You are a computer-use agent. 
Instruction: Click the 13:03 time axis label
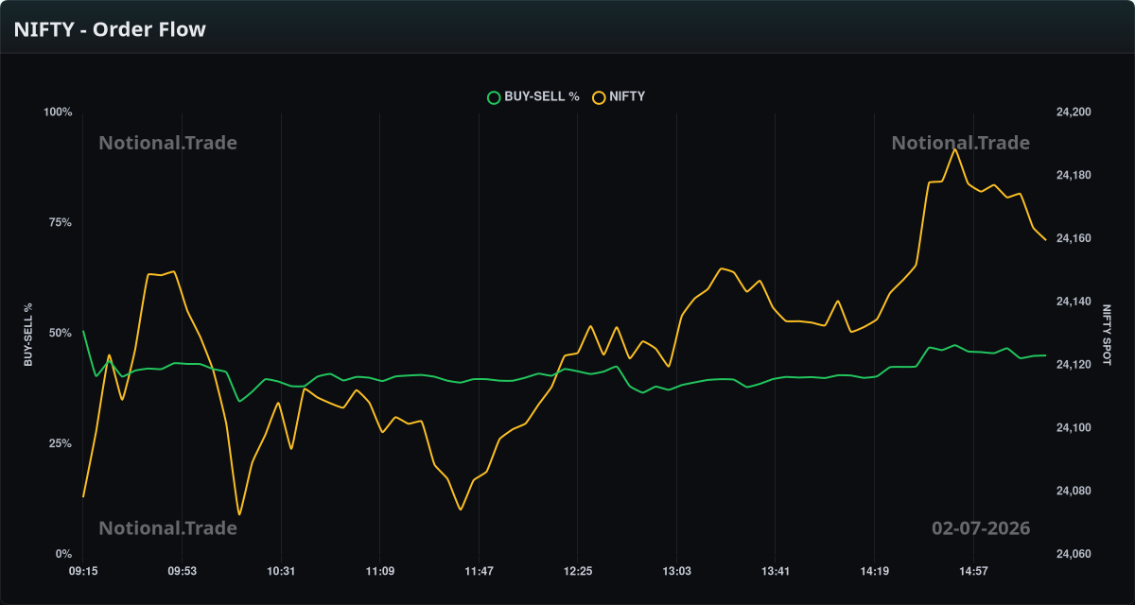pos(676,571)
